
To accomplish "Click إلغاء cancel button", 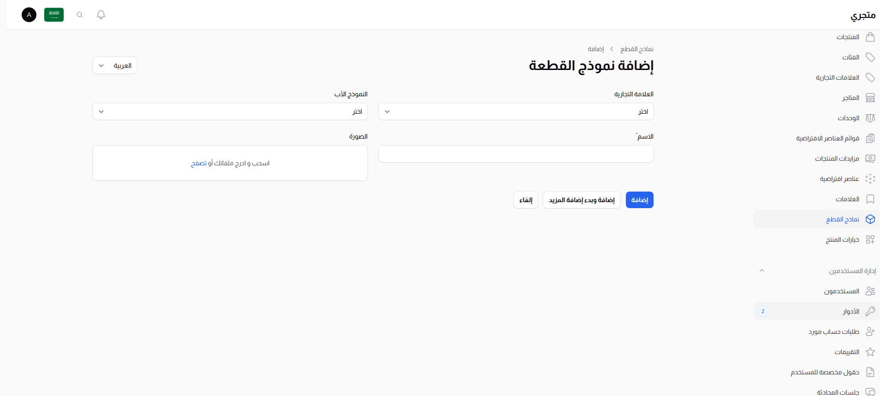I will point(526,200).
